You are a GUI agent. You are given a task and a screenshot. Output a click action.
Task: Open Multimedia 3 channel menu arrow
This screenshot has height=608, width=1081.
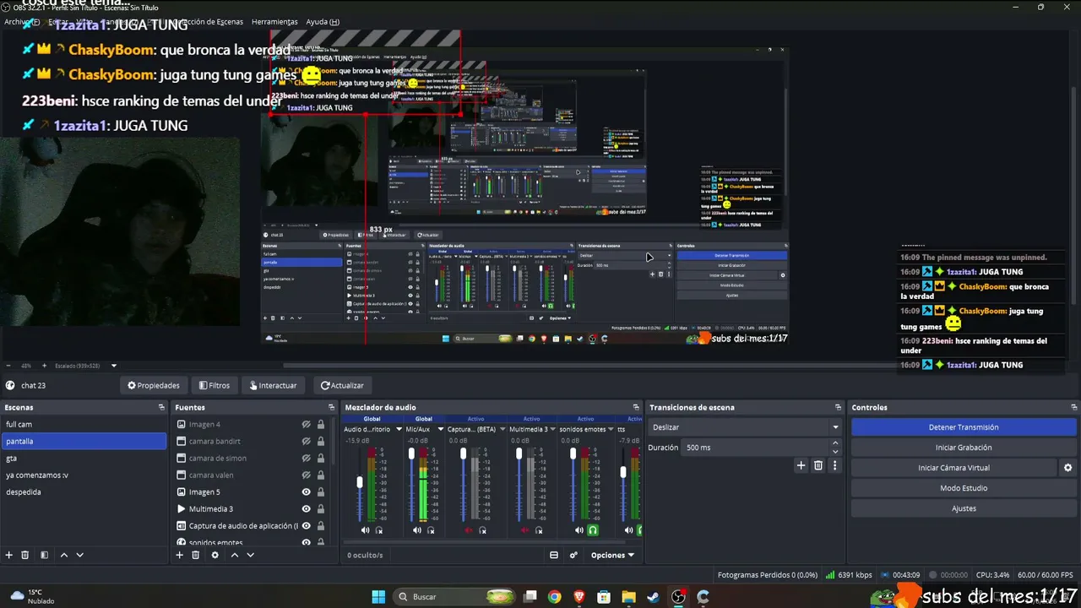553,429
